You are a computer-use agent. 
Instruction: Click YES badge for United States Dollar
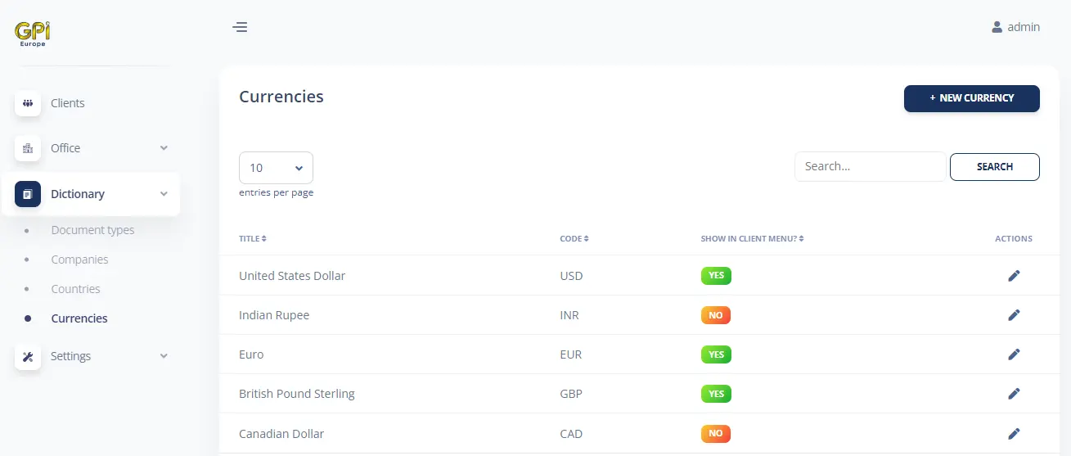[716, 276]
